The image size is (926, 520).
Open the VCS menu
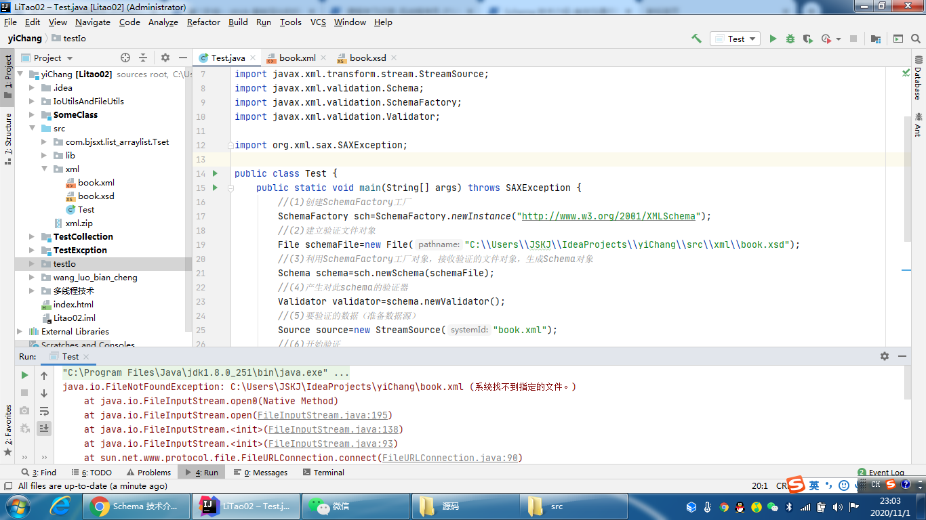click(318, 22)
